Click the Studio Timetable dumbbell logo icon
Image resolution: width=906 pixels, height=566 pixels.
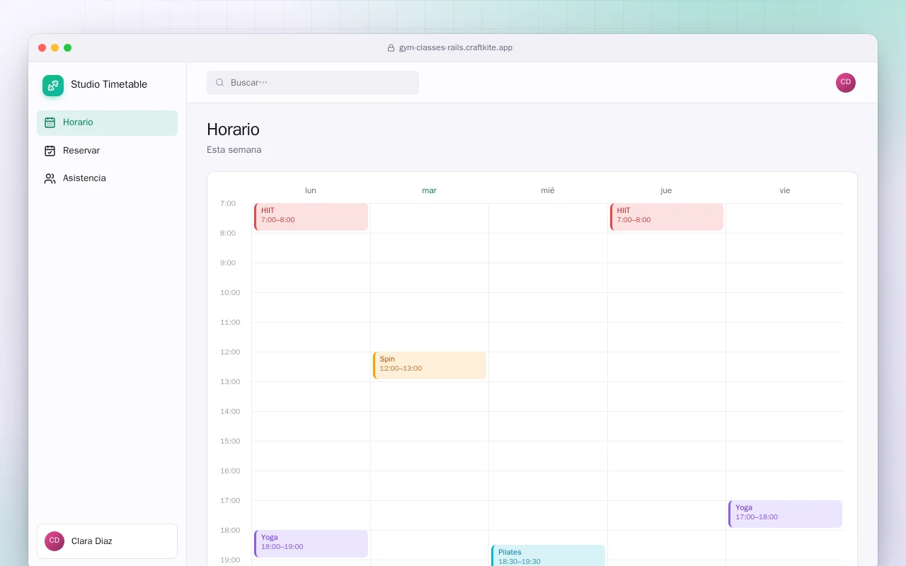53,86
